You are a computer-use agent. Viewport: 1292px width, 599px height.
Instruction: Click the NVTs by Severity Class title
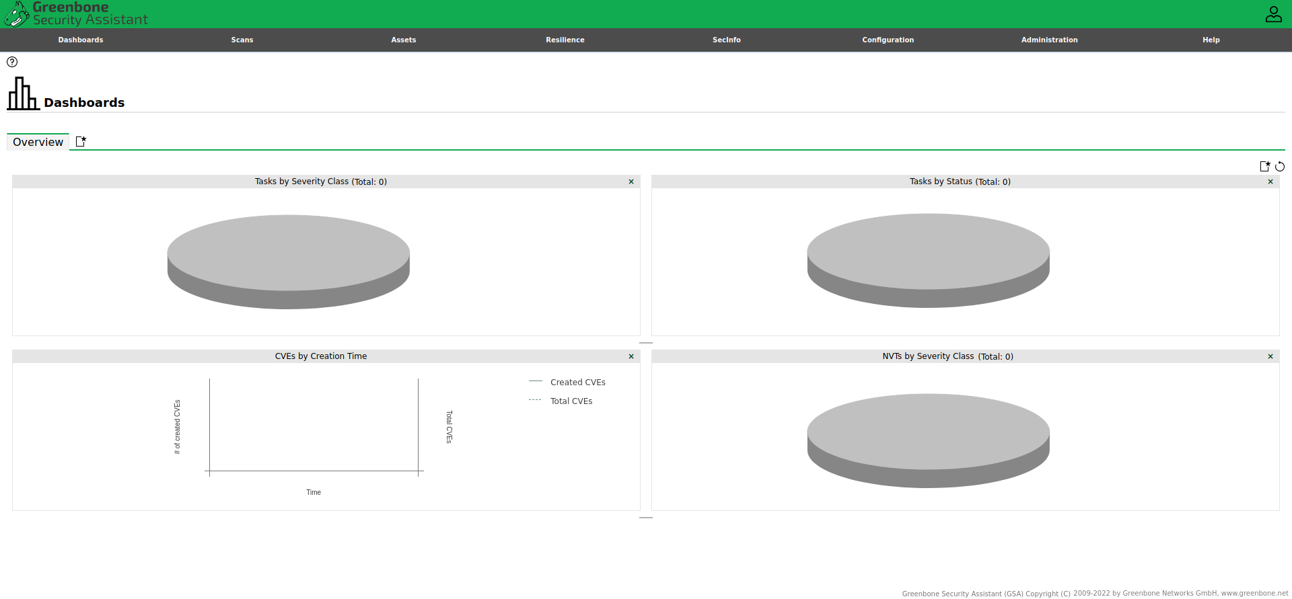click(x=947, y=356)
